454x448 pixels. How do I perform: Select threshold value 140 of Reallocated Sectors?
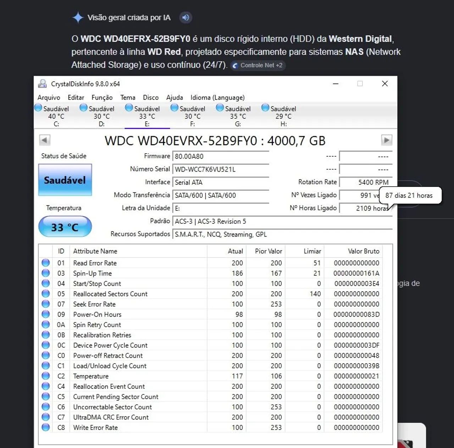coord(315,294)
